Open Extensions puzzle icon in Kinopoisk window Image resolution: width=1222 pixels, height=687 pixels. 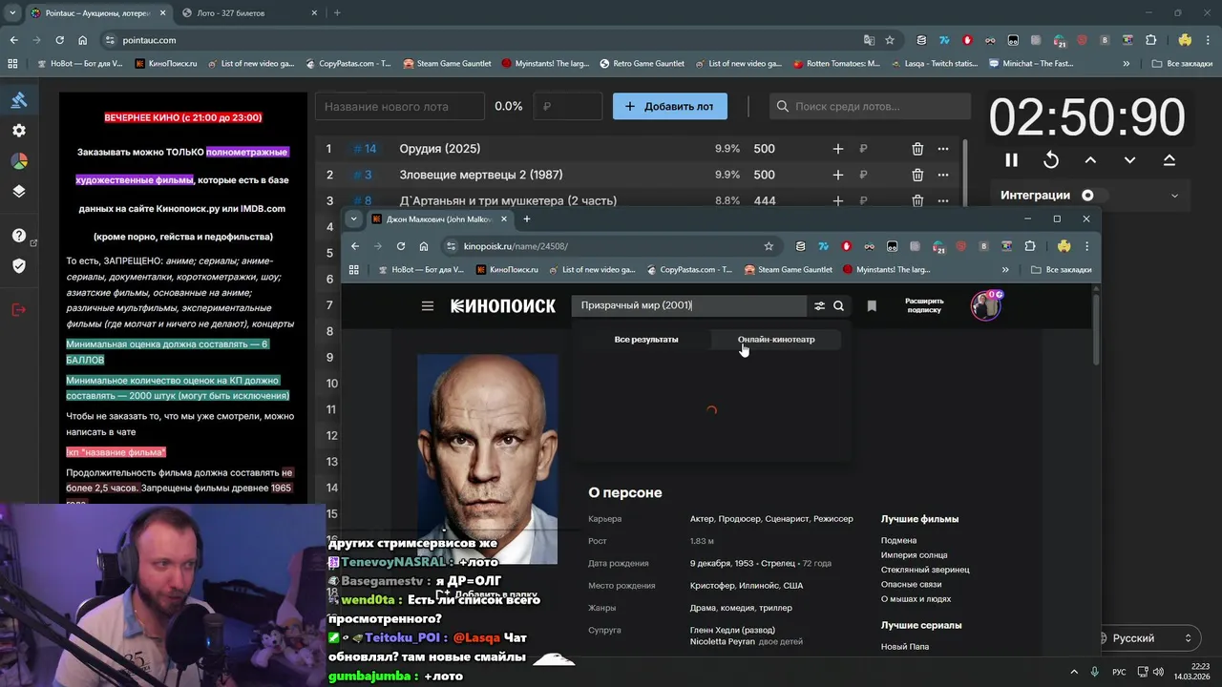coord(1029,246)
